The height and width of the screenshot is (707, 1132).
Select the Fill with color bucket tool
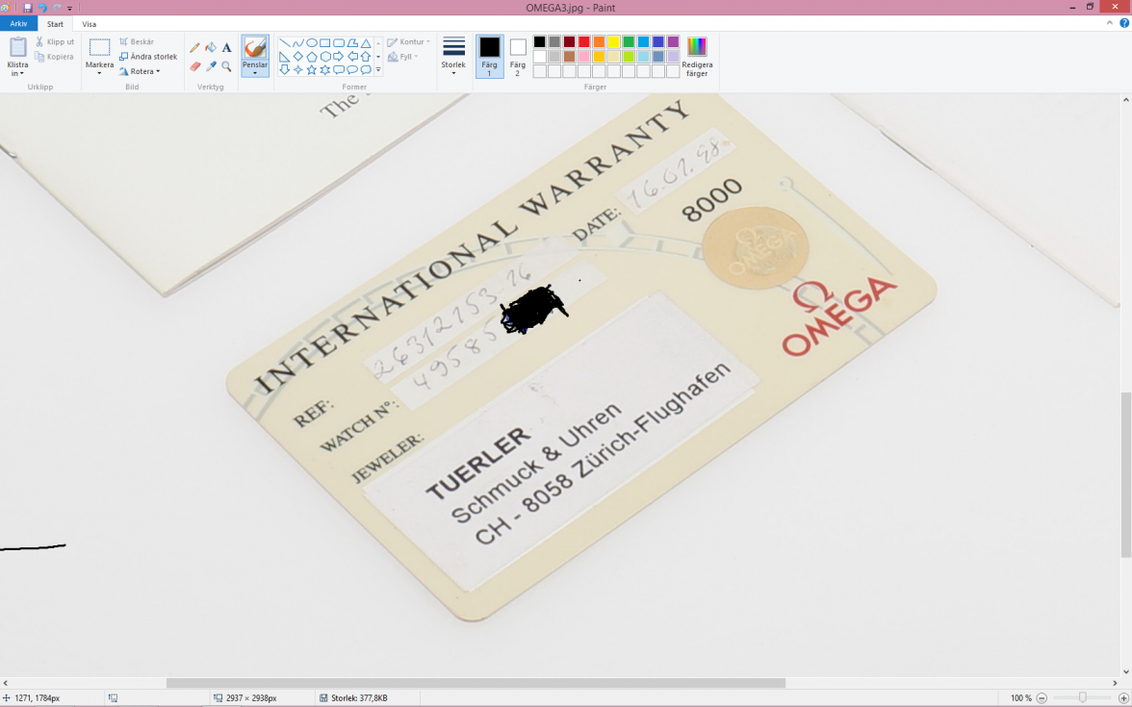tap(211, 47)
